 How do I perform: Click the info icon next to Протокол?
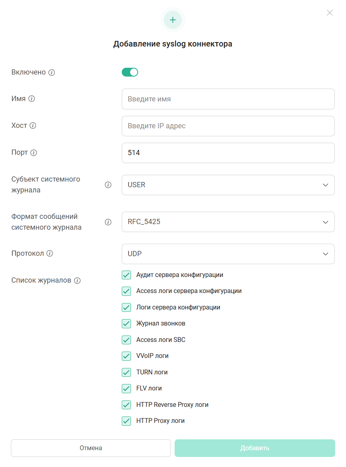51,253
